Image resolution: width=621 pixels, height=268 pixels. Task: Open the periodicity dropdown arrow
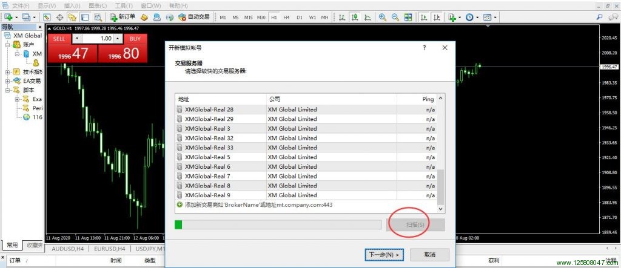477,18
